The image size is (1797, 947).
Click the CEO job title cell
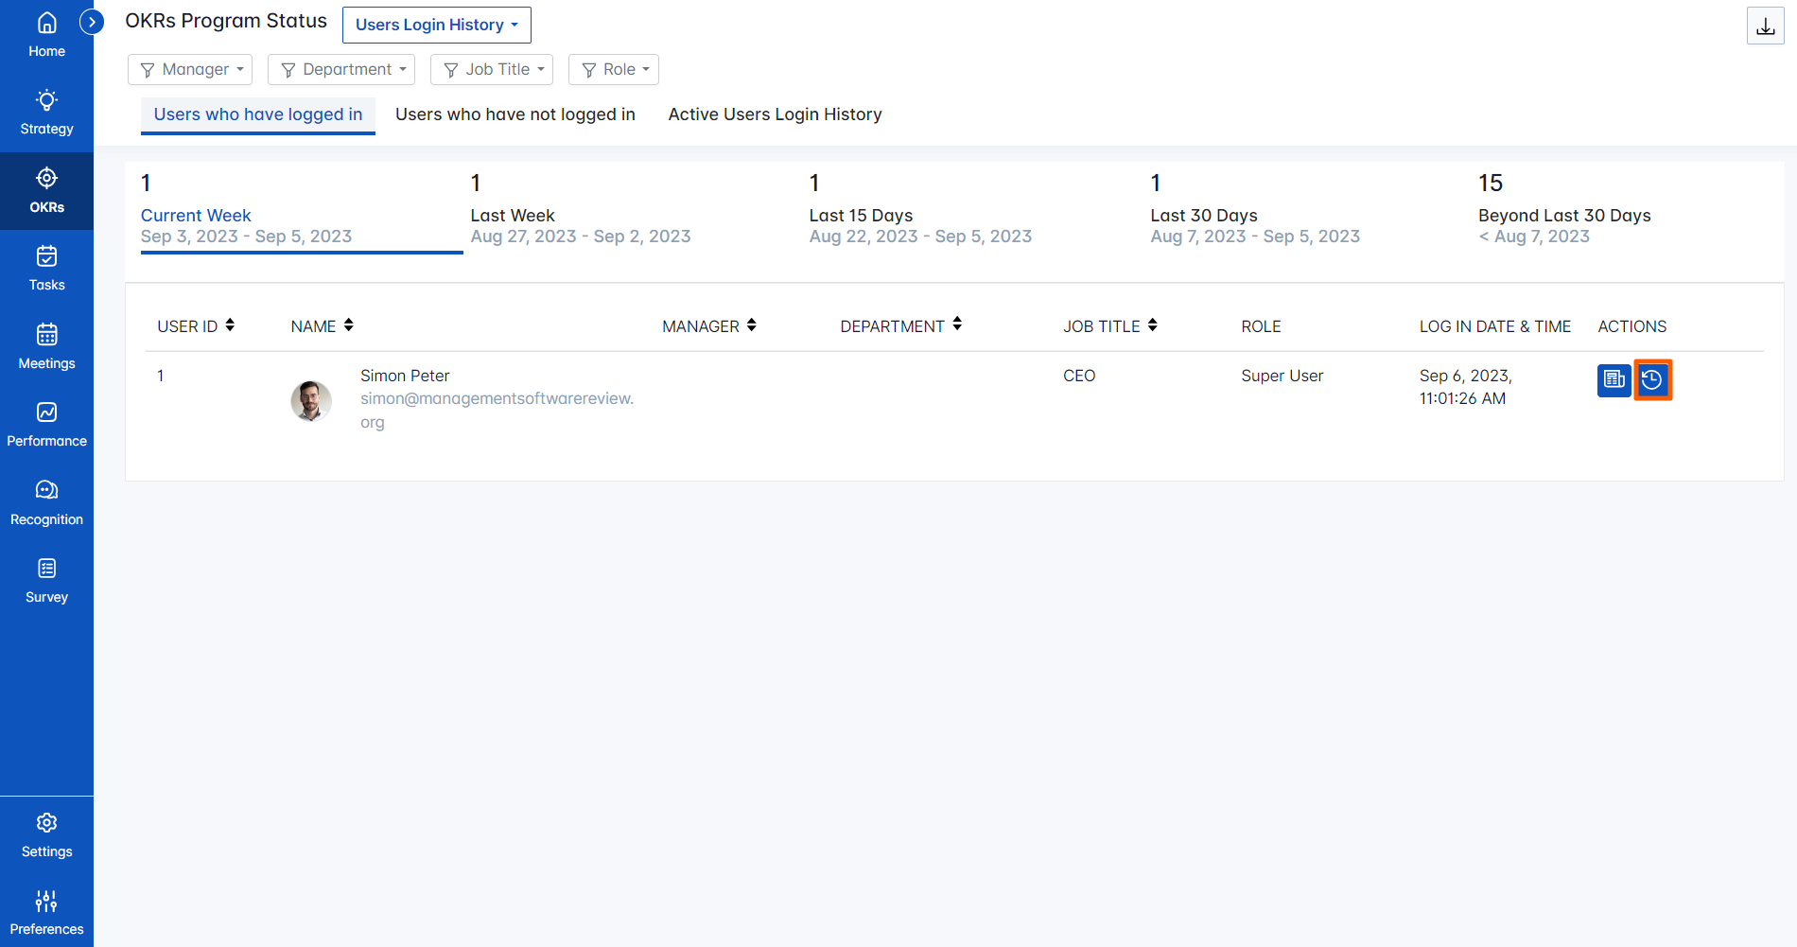1079,376
